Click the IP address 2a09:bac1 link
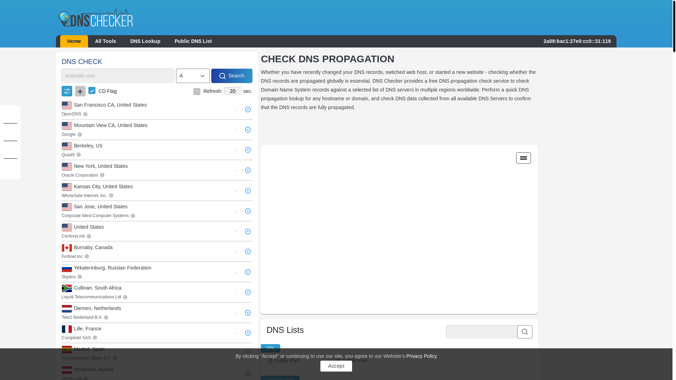Viewport: 676px width, 380px height. (577, 41)
